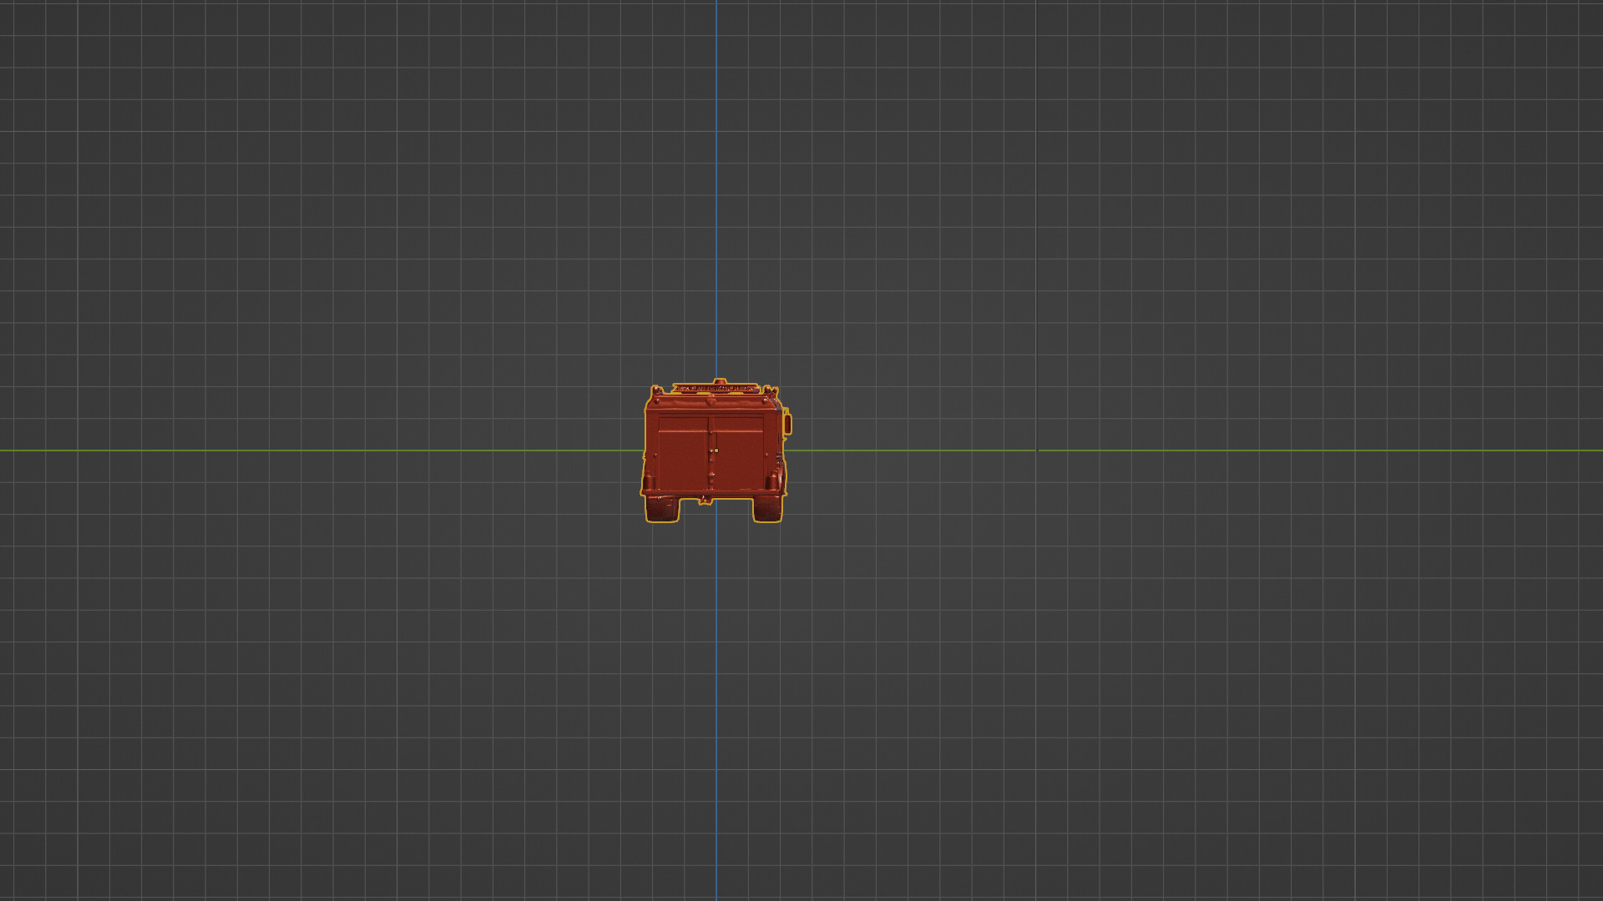Select the red truck model in viewport
The width and height of the screenshot is (1603, 901).
716,451
